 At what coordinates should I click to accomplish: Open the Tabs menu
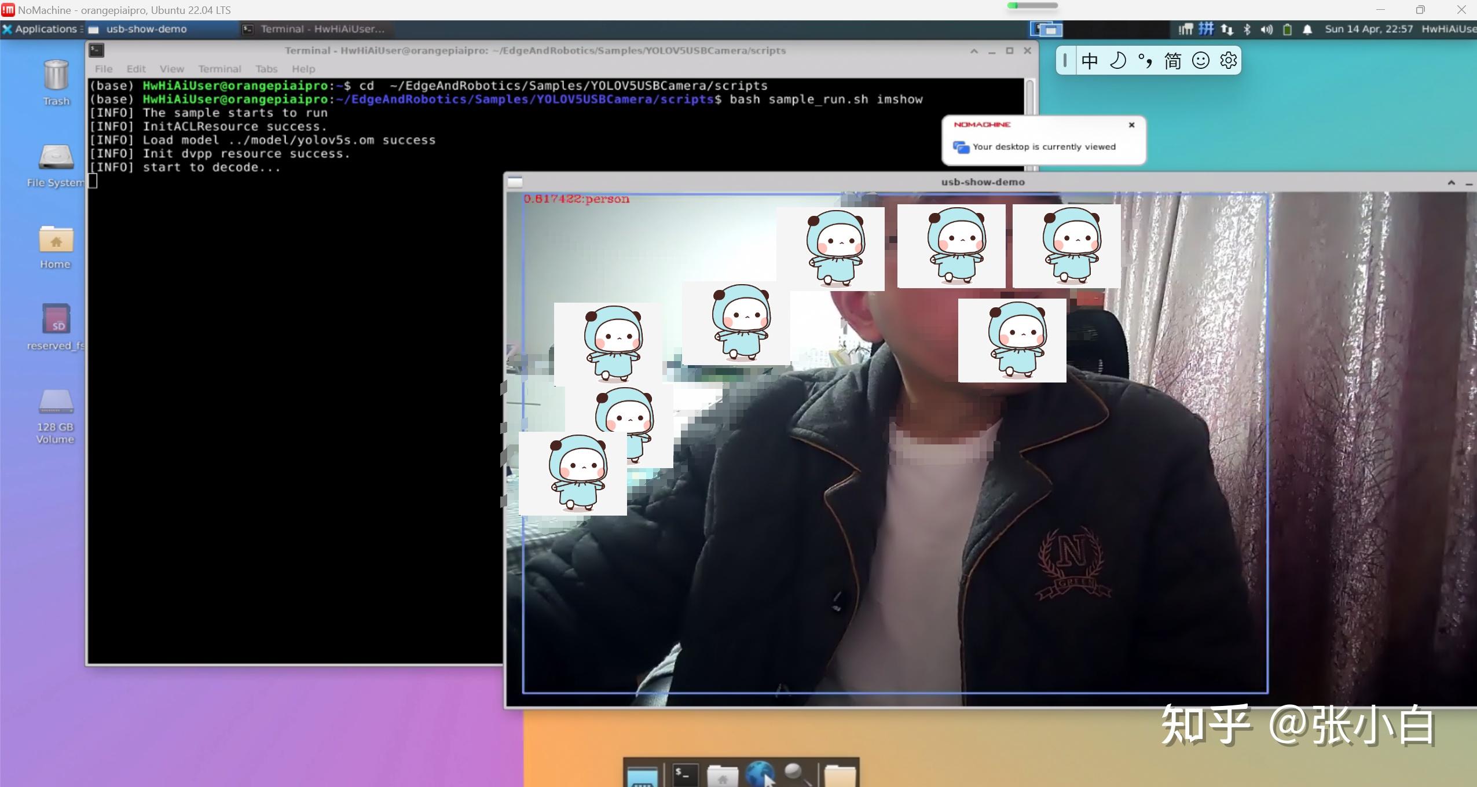pos(266,69)
